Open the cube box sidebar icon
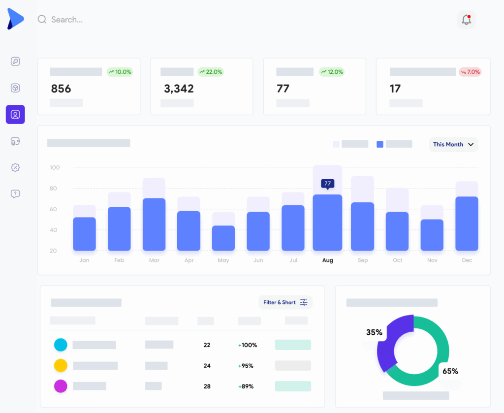The width and height of the screenshot is (504, 413). 15,88
